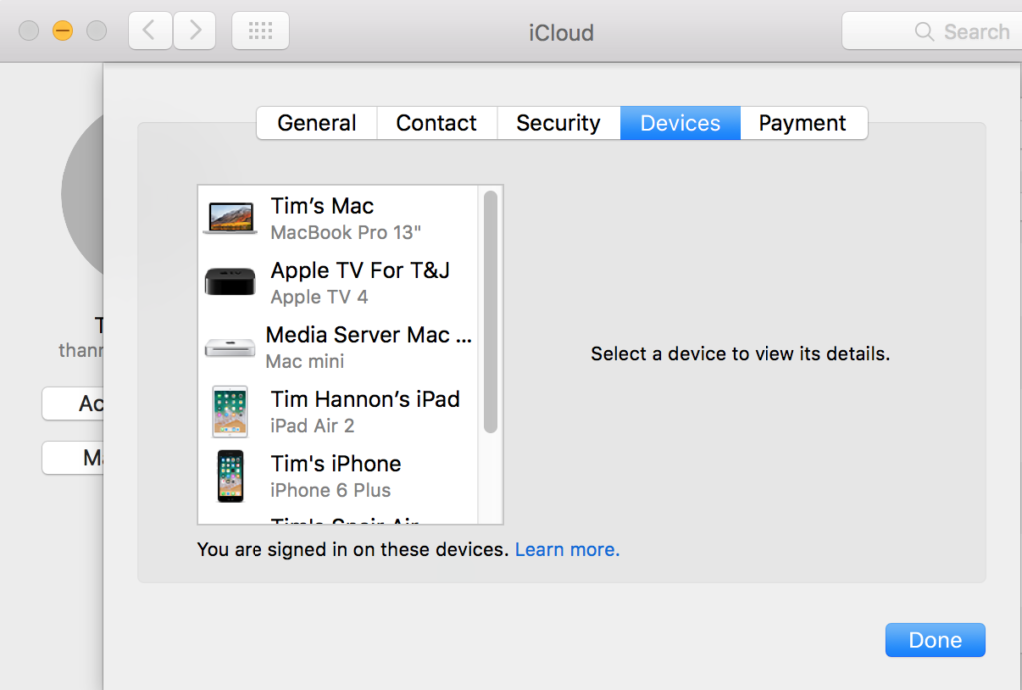Select the Apple TV device icon
The width and height of the screenshot is (1022, 690).
point(231,282)
